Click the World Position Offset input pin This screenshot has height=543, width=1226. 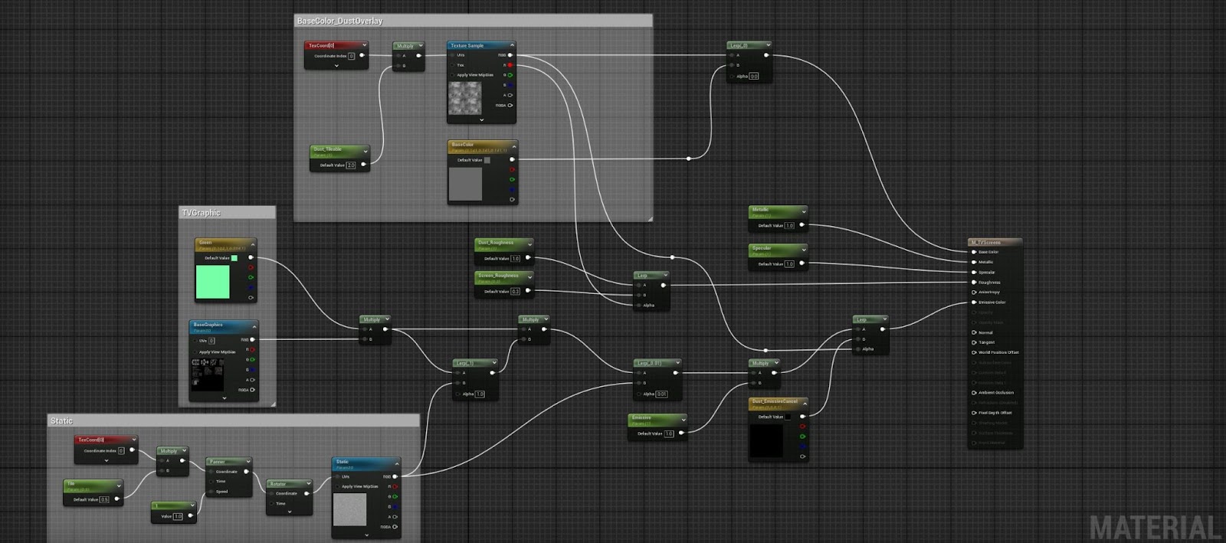click(974, 352)
